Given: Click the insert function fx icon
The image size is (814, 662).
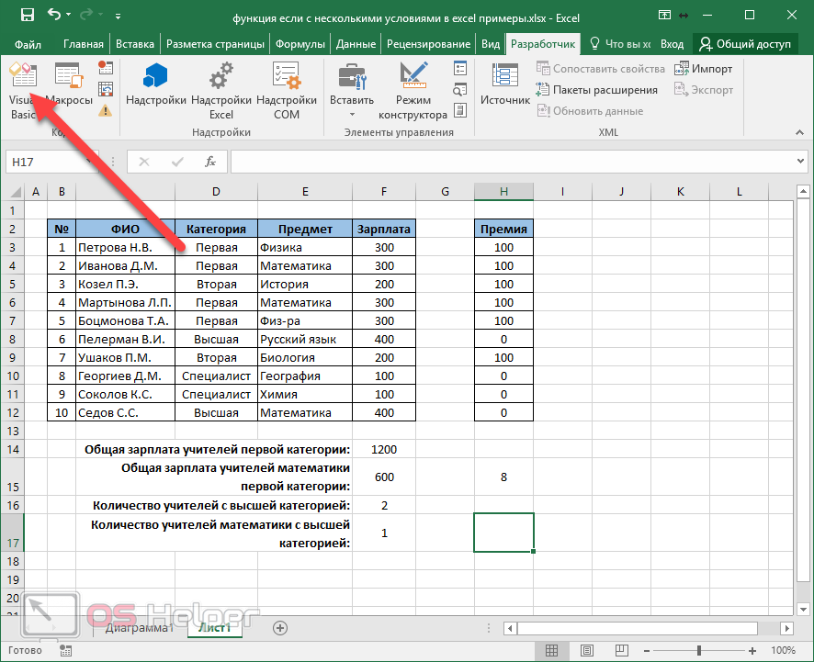Looking at the screenshot, I should coord(210,162).
